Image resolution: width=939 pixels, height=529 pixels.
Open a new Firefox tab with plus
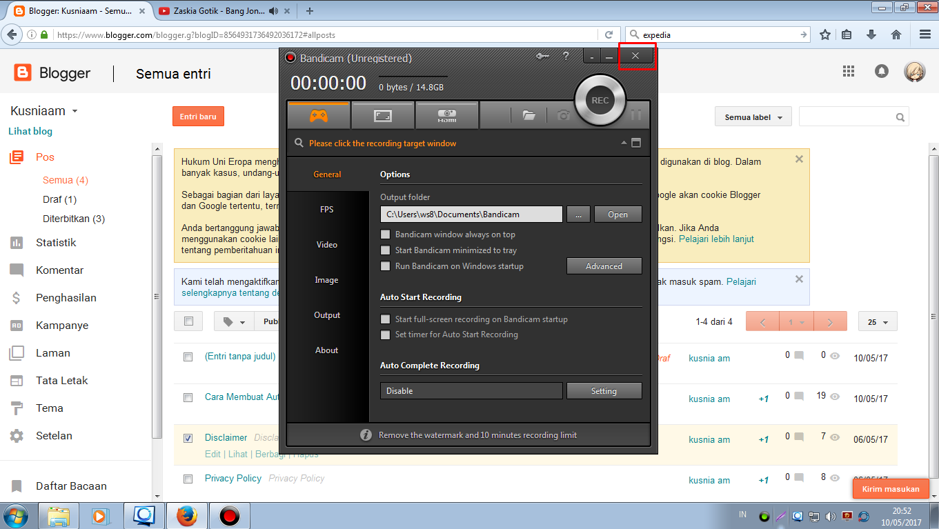click(x=310, y=10)
